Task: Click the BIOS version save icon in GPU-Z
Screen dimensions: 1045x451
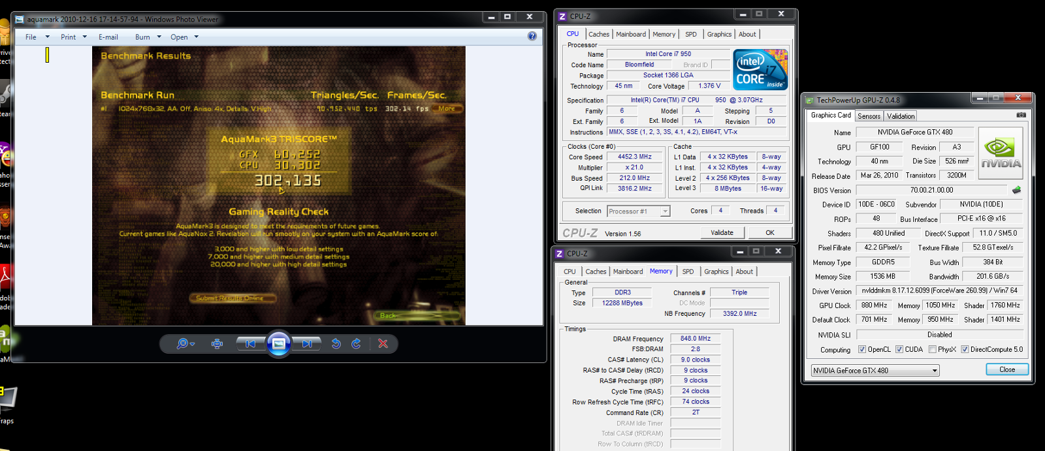Action: 1016,190
